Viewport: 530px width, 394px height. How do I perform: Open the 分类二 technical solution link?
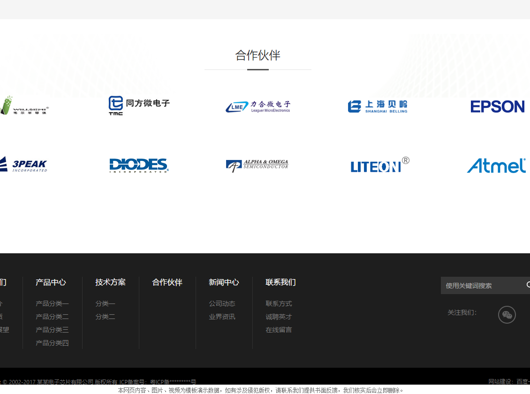click(105, 317)
